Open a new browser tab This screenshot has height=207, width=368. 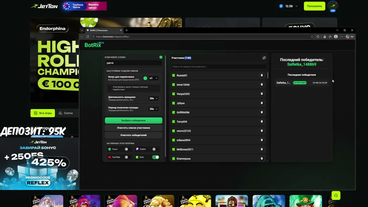point(126,30)
